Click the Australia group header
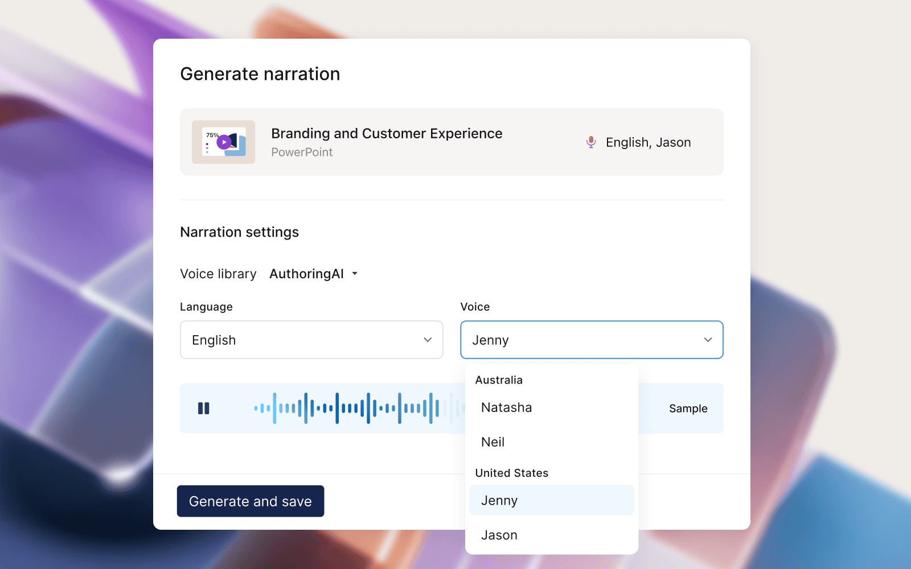This screenshot has width=911, height=569. [499, 380]
